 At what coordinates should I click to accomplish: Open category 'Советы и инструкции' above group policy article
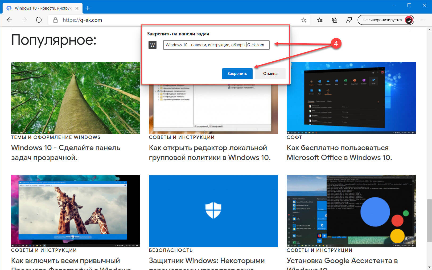[182, 137]
